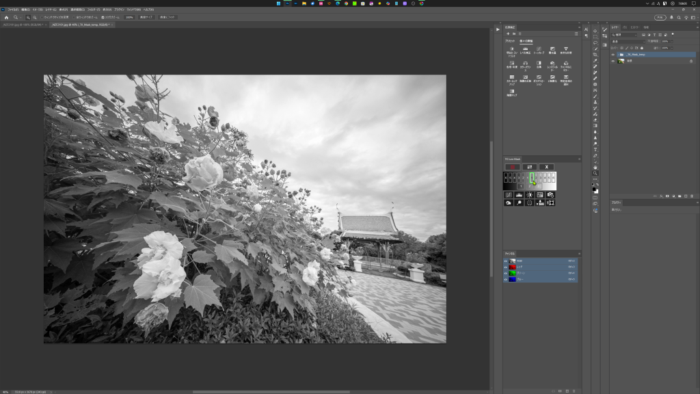Click the X button in TK Lum-Mask panel
700x394 pixels.
pyautogui.click(x=547, y=167)
